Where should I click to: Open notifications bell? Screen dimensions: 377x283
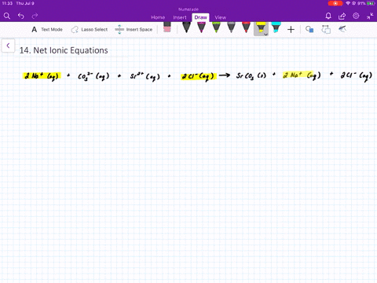328,16
